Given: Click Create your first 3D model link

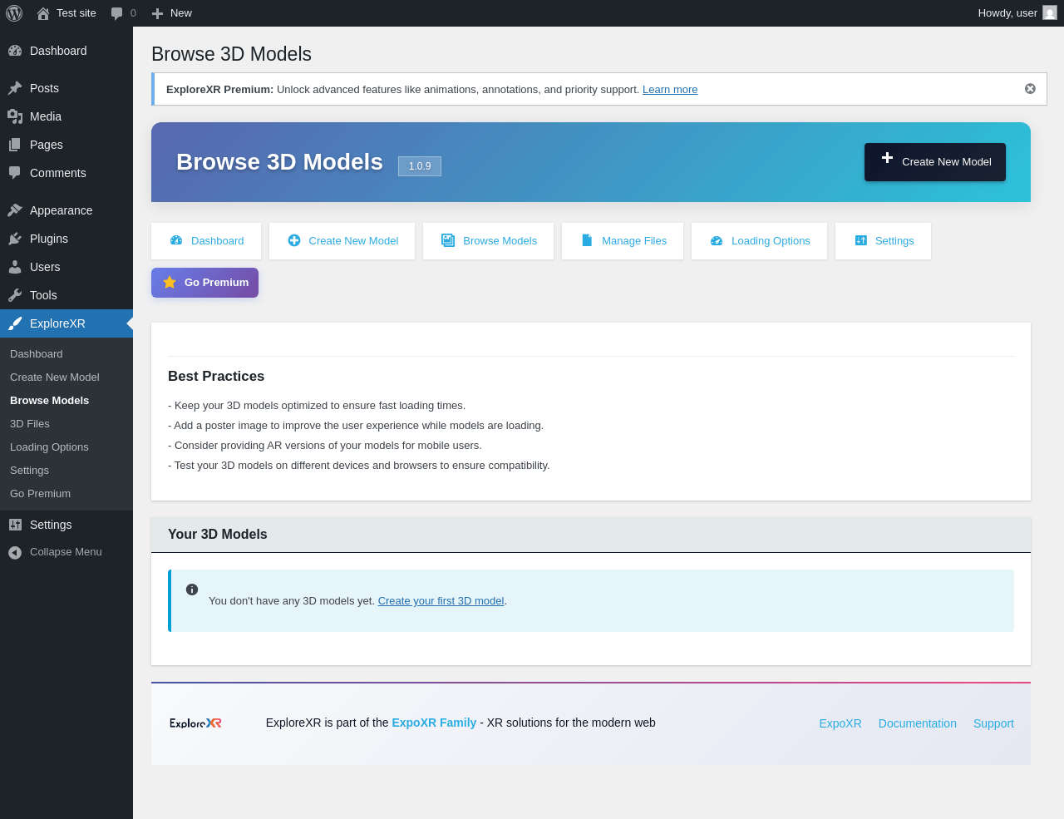Looking at the screenshot, I should [x=441, y=601].
